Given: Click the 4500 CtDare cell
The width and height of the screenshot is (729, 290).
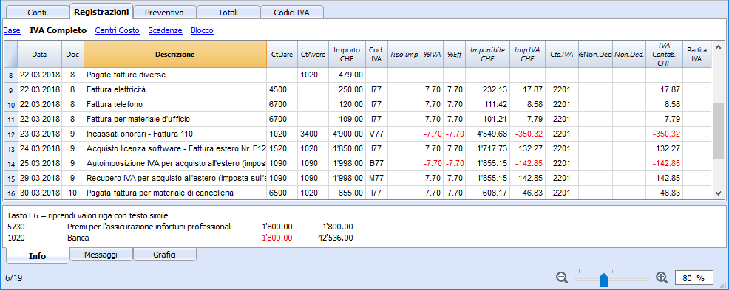Looking at the screenshot, I should pos(282,89).
